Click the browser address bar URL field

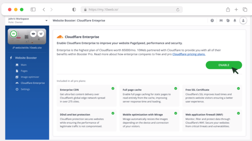click(131, 10)
